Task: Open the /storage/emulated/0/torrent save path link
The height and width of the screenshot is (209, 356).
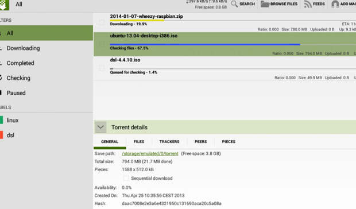Action: point(150,154)
